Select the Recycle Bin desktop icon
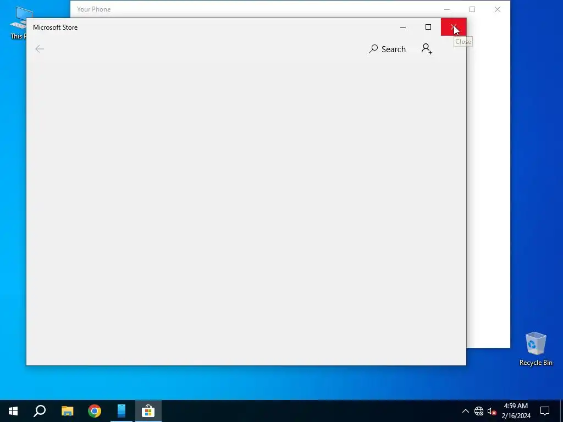The image size is (563, 422). [536, 349]
